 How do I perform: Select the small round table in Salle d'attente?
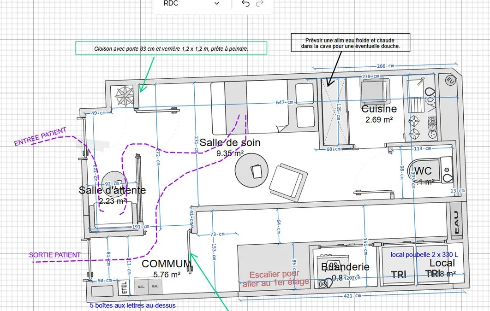(x=114, y=184)
